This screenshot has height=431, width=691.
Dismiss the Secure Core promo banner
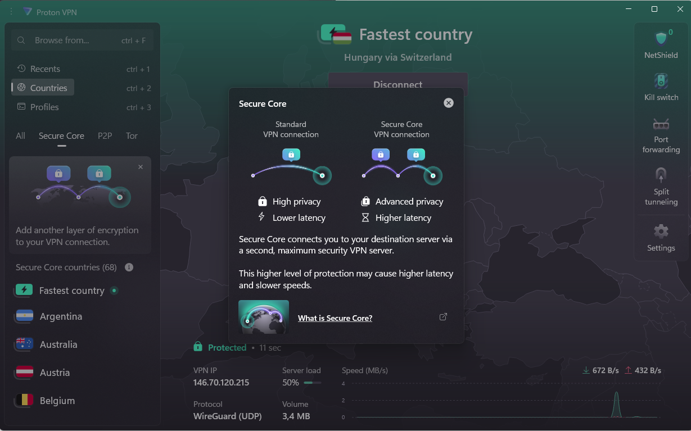tap(141, 167)
